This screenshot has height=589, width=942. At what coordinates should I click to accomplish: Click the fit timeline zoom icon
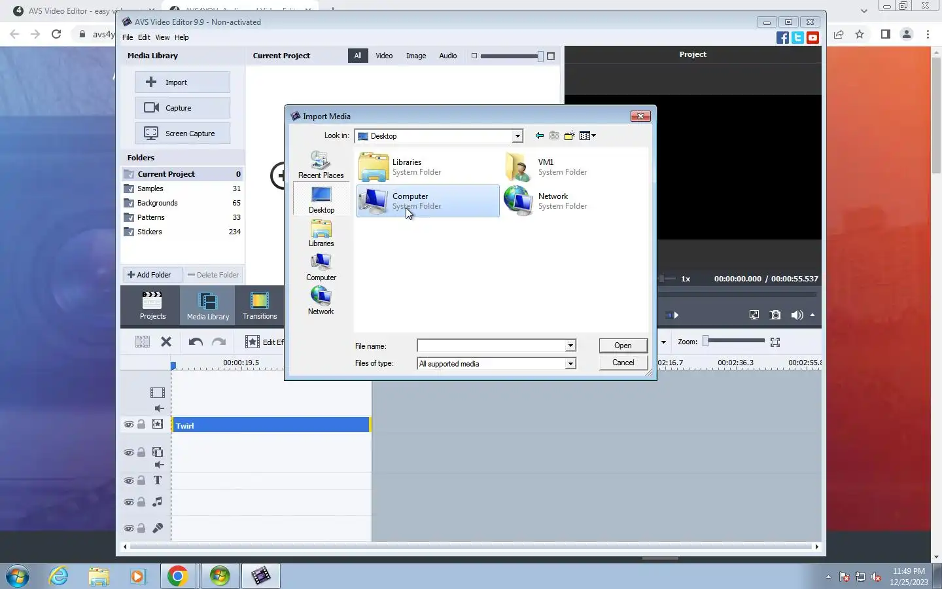tap(775, 342)
